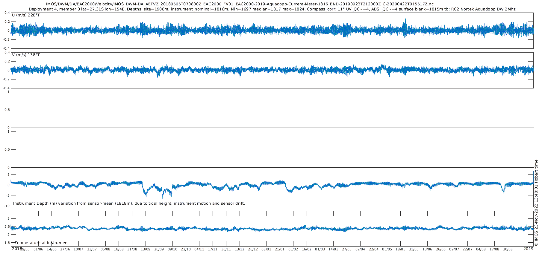
Task: Click the '17/08' date tick label
Action: pos(494,249)
